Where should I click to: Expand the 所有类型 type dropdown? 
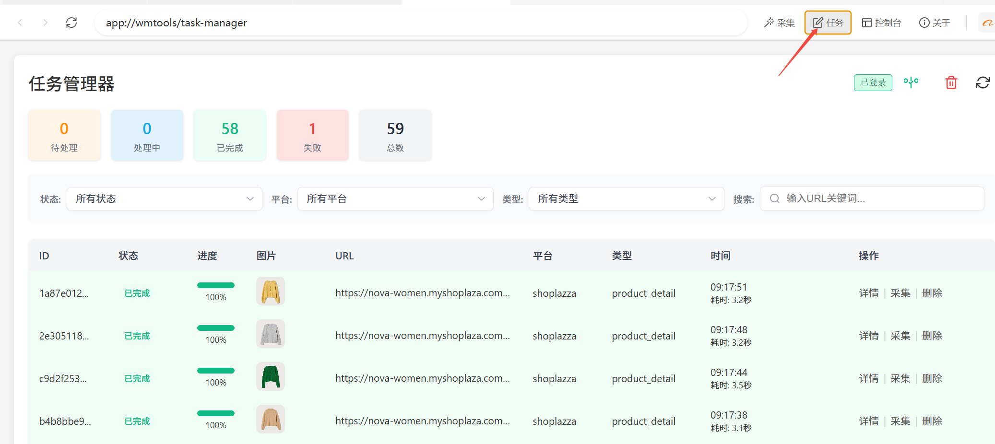pyautogui.click(x=626, y=199)
